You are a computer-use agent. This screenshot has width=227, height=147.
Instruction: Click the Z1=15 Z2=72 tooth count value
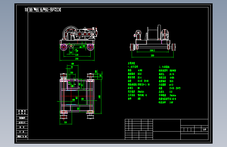pos(175,88)
